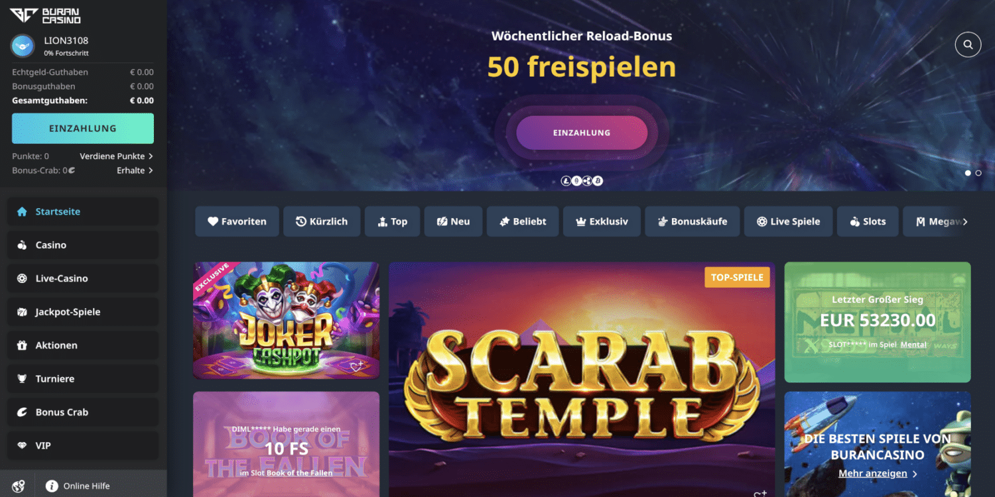Go to Jackpot-Spiele in sidebar
Screen dimensions: 995x497
83,311
